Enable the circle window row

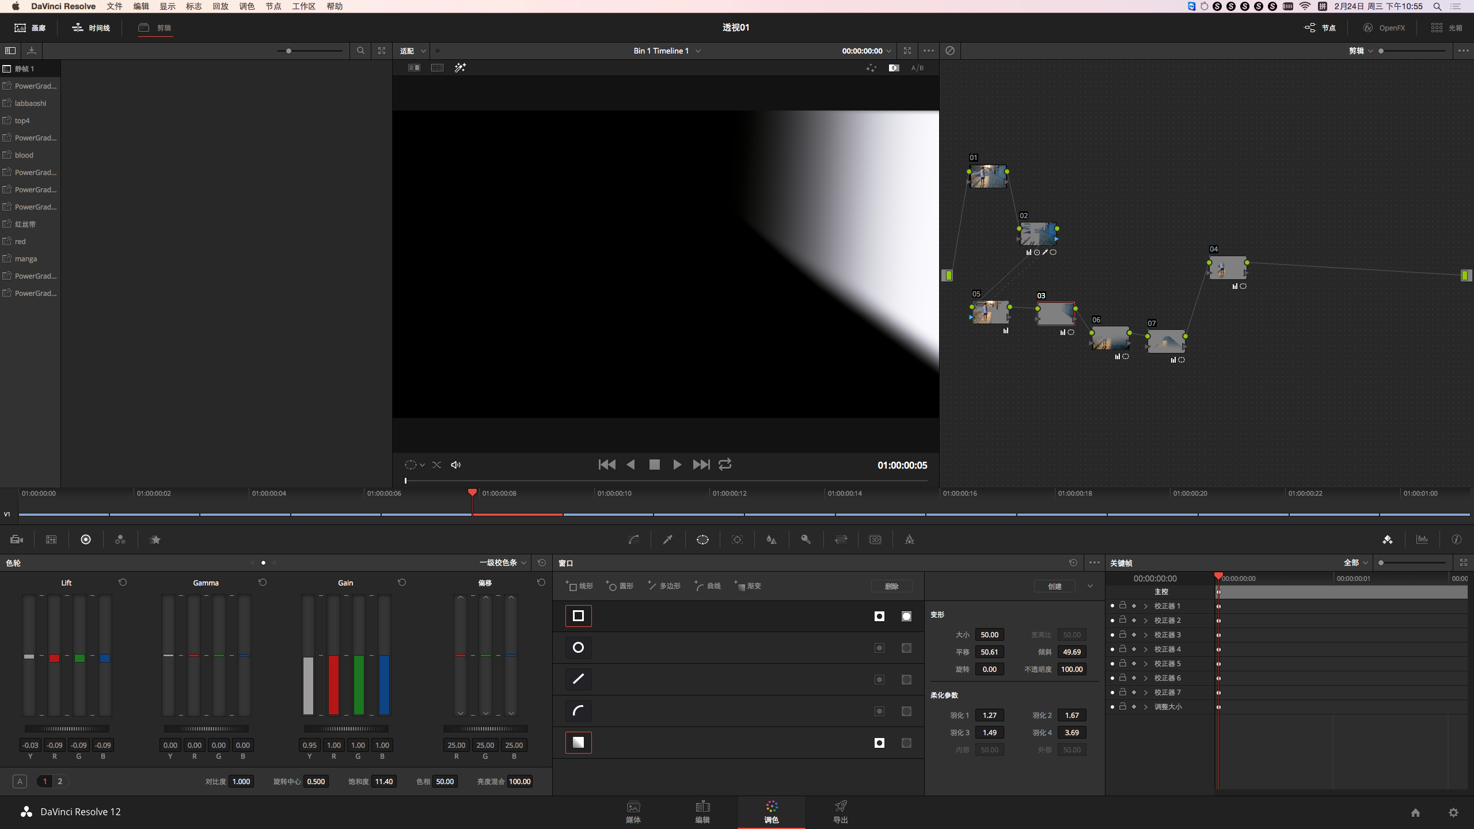pos(579,648)
